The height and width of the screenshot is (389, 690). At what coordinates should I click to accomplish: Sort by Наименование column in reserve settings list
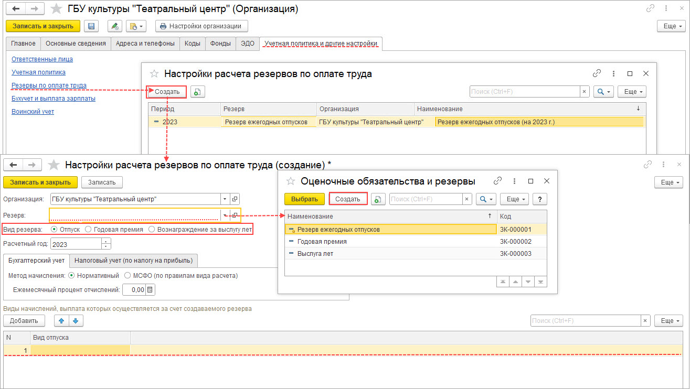529,109
